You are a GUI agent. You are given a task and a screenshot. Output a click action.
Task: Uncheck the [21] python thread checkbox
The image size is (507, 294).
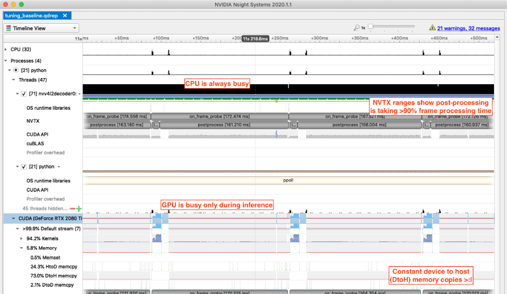pyautogui.click(x=24, y=167)
